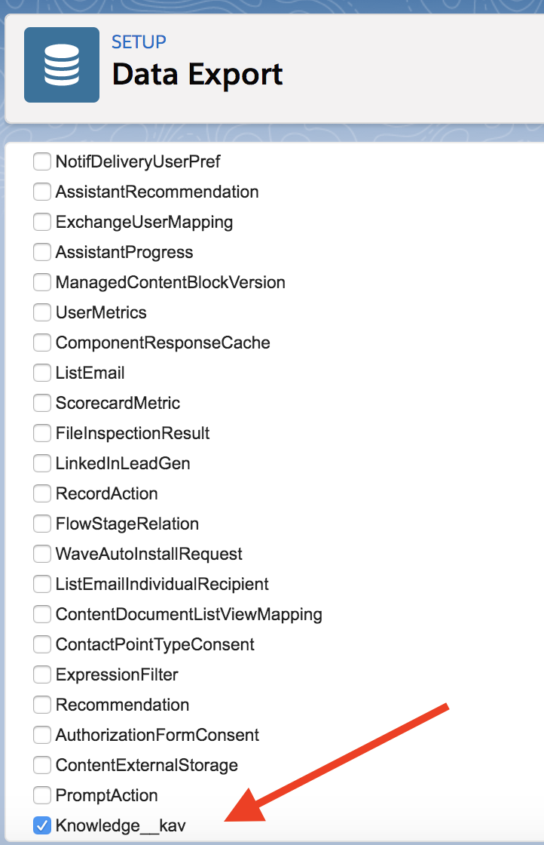The image size is (544, 845).
Task: Click the SETUP breadcrumb label
Action: click(139, 42)
